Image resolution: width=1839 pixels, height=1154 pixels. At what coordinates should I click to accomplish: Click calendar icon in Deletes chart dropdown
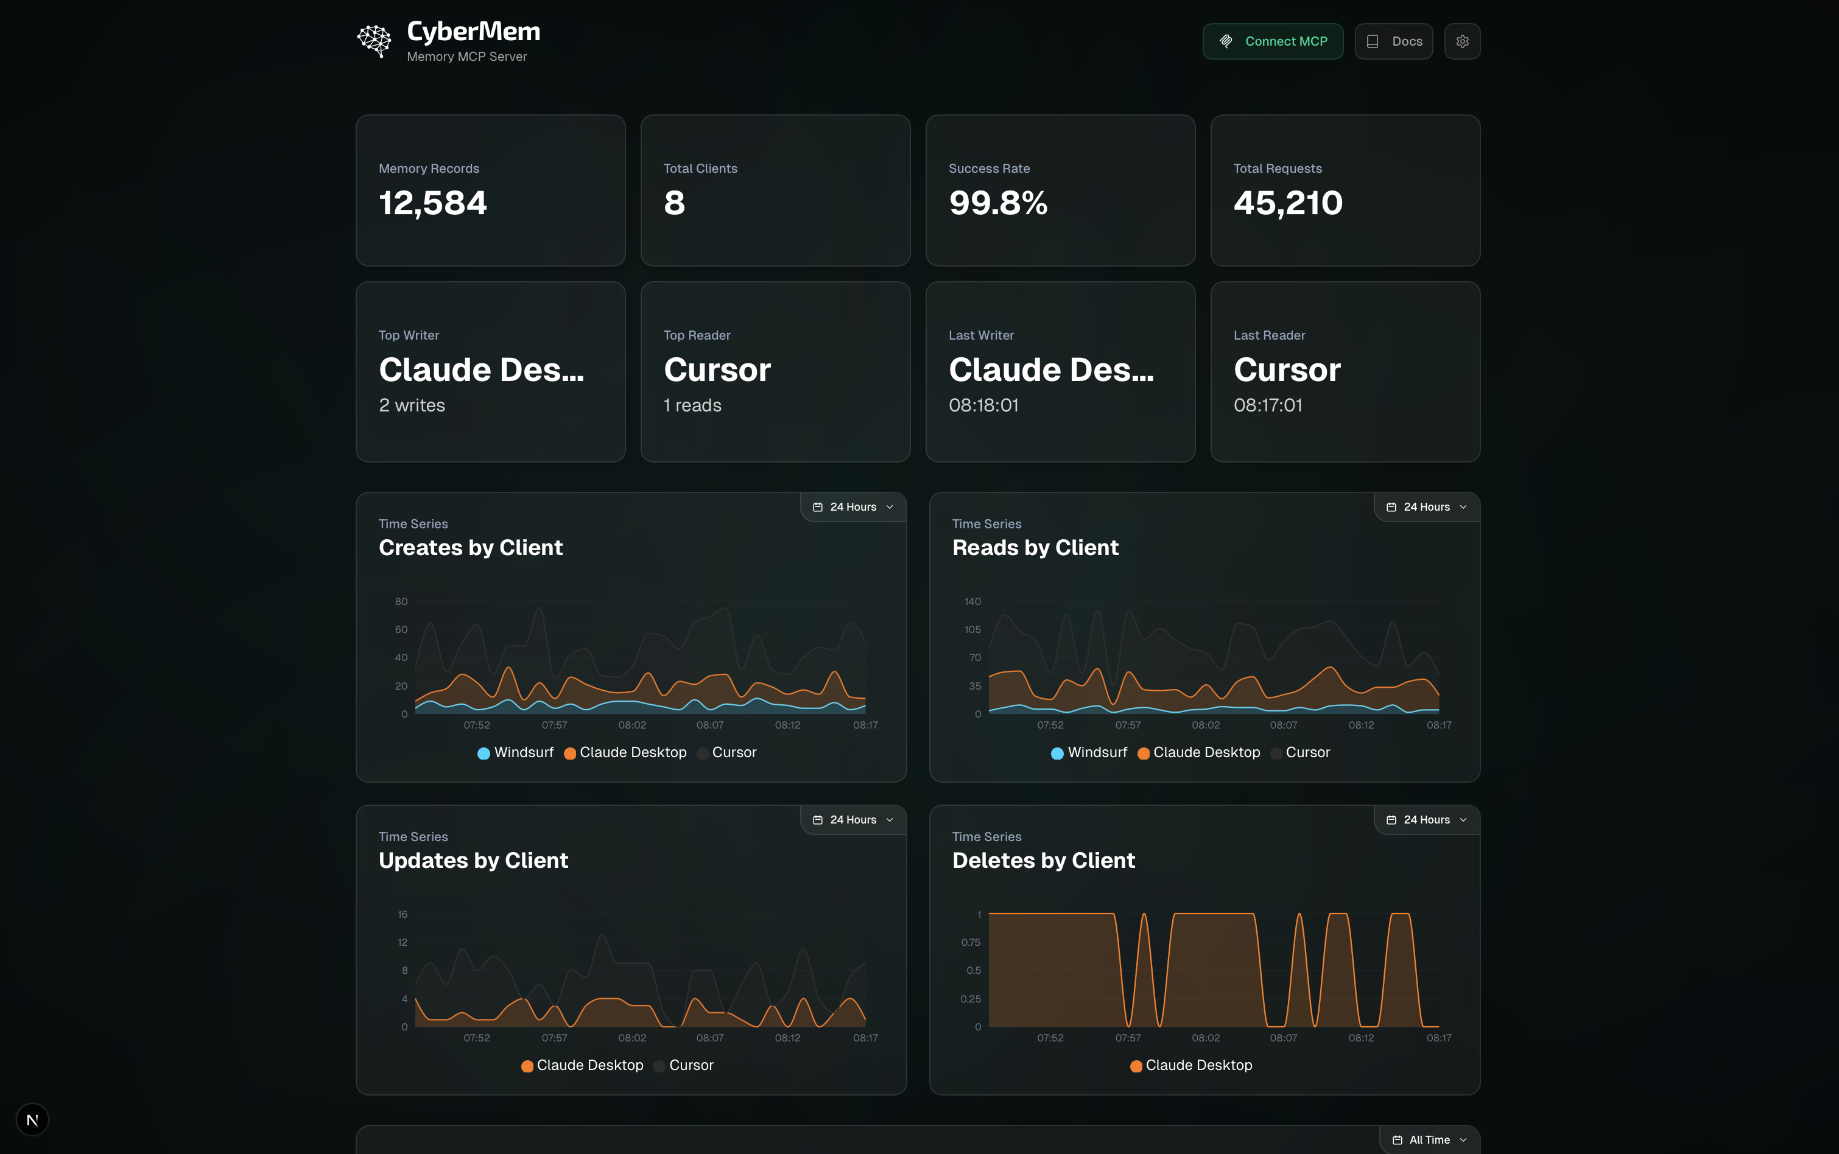(1391, 820)
